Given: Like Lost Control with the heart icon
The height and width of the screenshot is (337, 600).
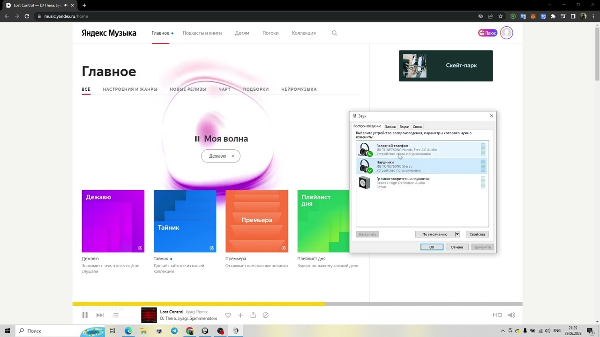Looking at the screenshot, I should point(228,315).
